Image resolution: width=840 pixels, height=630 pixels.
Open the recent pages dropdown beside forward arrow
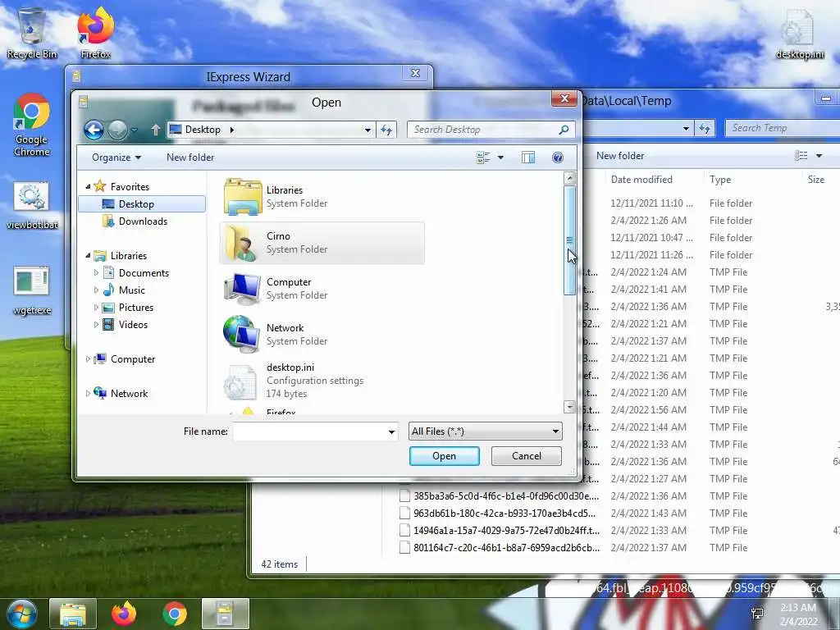pyautogui.click(x=135, y=130)
